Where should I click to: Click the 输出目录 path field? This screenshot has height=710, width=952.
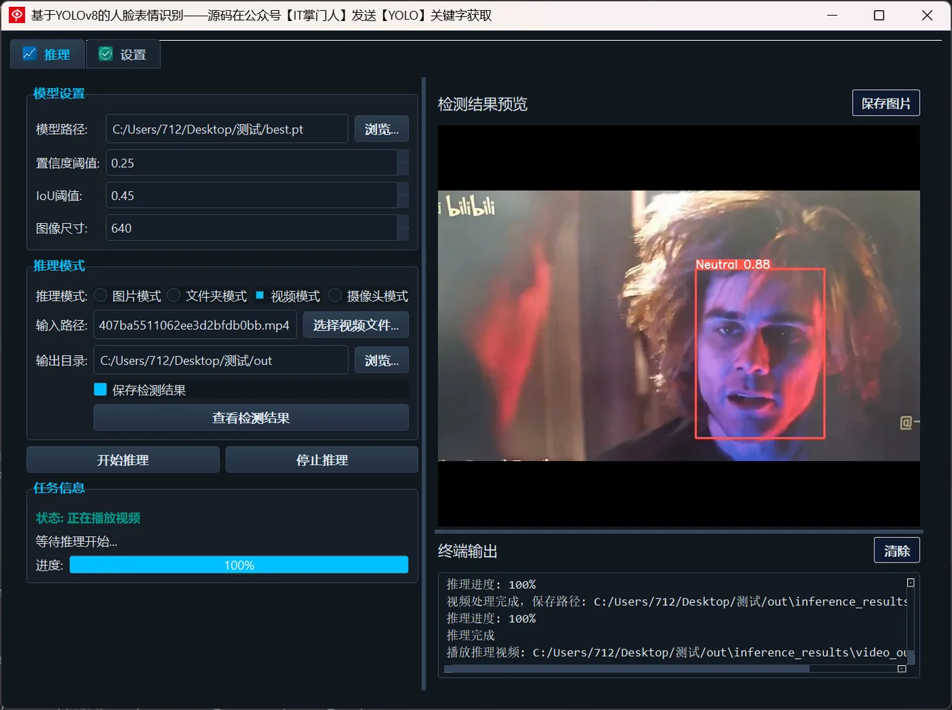click(x=221, y=360)
